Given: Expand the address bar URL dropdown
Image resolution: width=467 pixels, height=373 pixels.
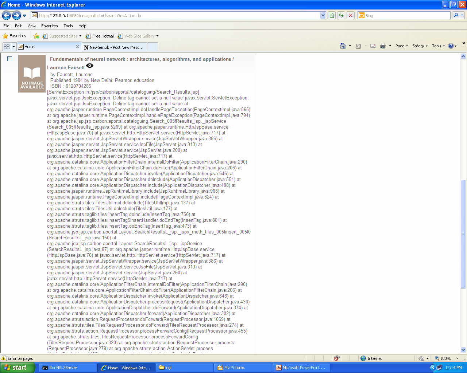Looking at the screenshot, I should coord(323,15).
